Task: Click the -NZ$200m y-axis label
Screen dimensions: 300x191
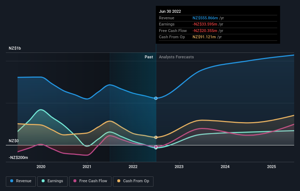Action: click(18, 157)
